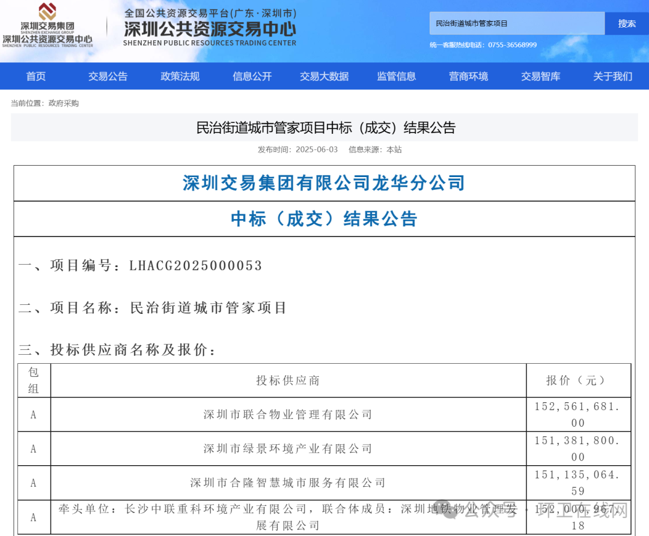Screen dimensions: 649x536
Task: Click the 搜索 search button
Action: 627,23
